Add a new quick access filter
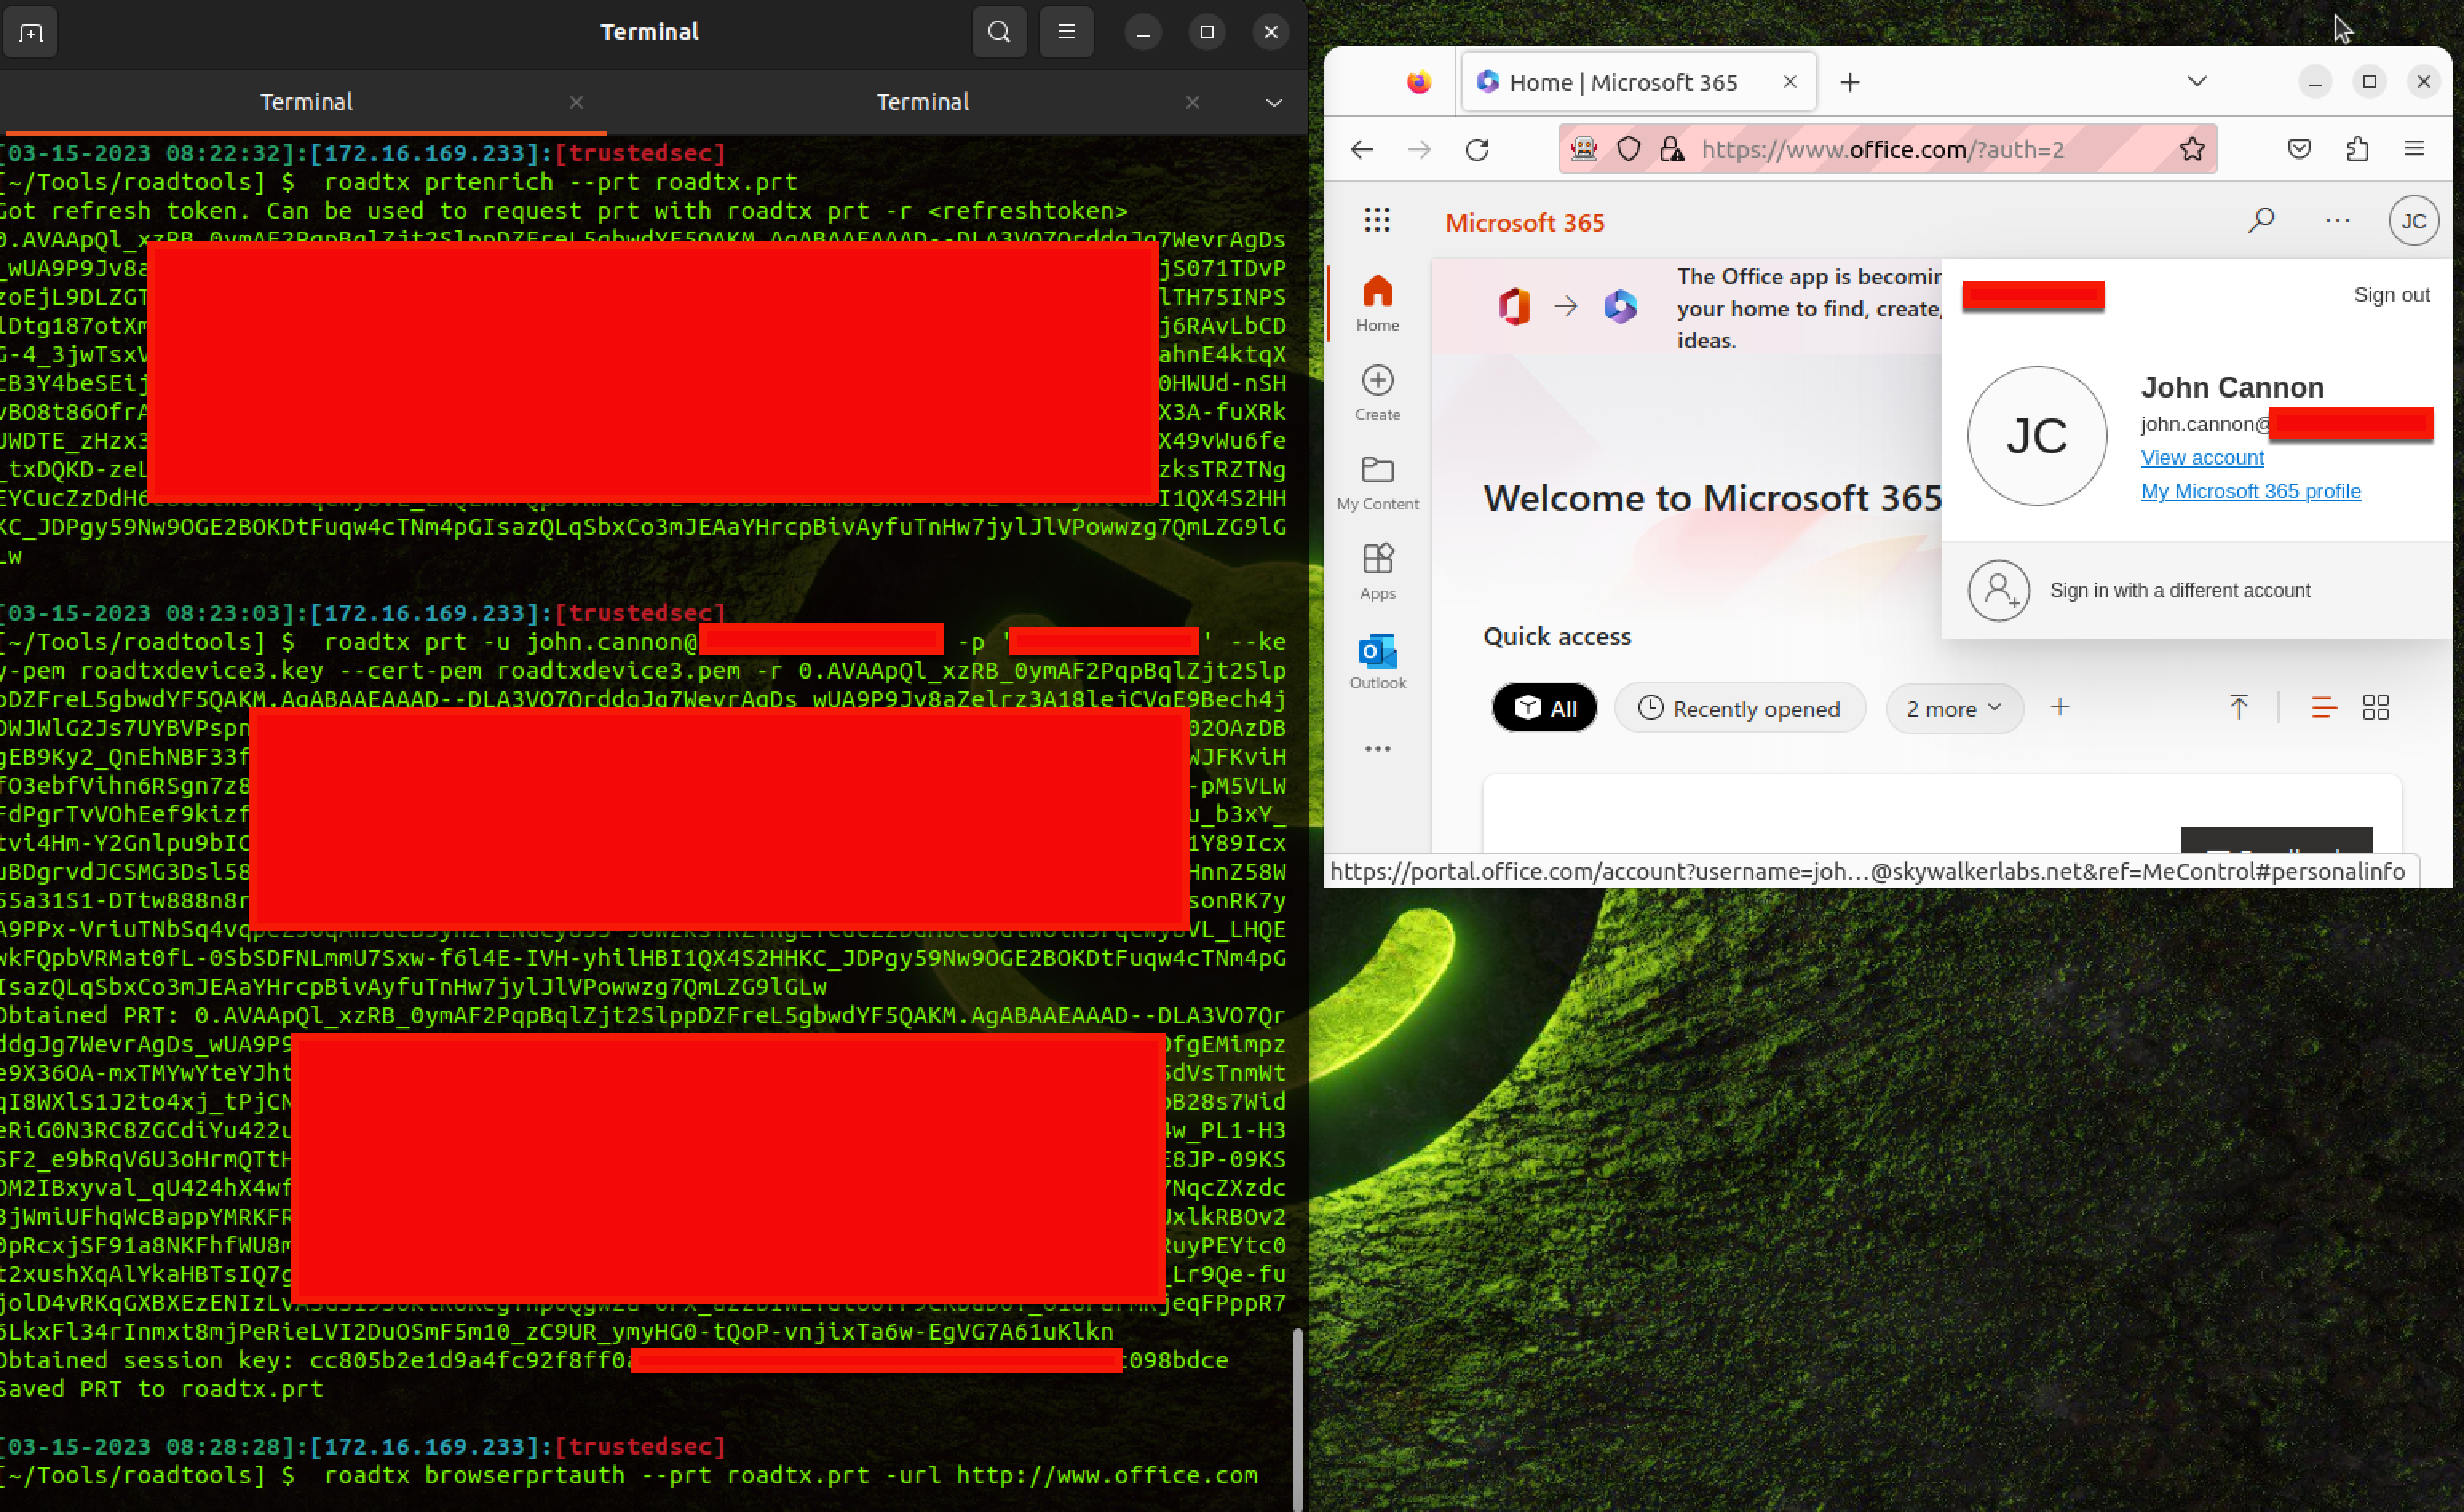This screenshot has width=2464, height=1512. coord(2060,707)
